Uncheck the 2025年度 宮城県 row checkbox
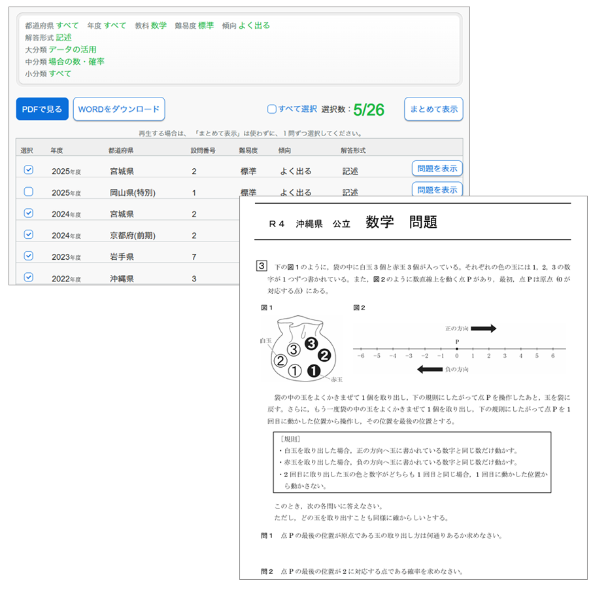 pyautogui.click(x=28, y=170)
